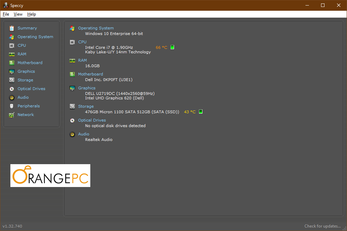The image size is (347, 231).
Task: Open the View menu
Action: (18, 14)
